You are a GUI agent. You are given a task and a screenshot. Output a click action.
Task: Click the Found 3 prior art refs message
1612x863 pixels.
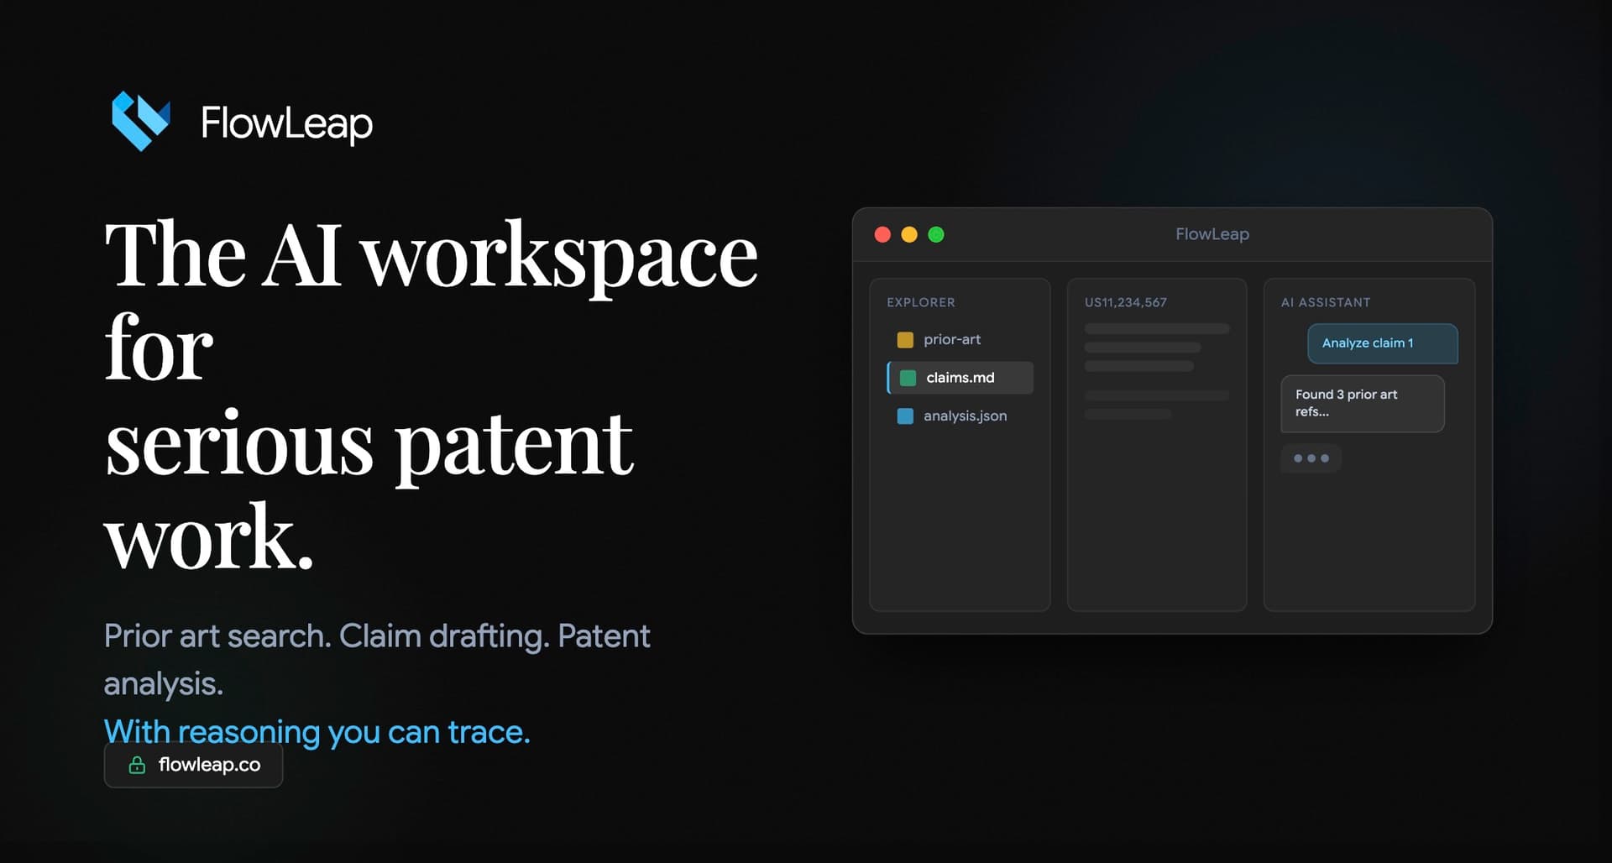pos(1363,404)
